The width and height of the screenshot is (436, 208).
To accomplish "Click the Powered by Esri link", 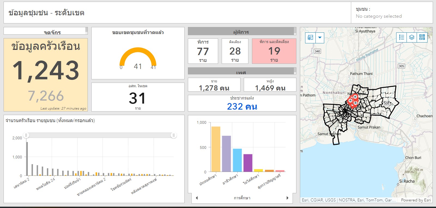I will coord(416,200).
